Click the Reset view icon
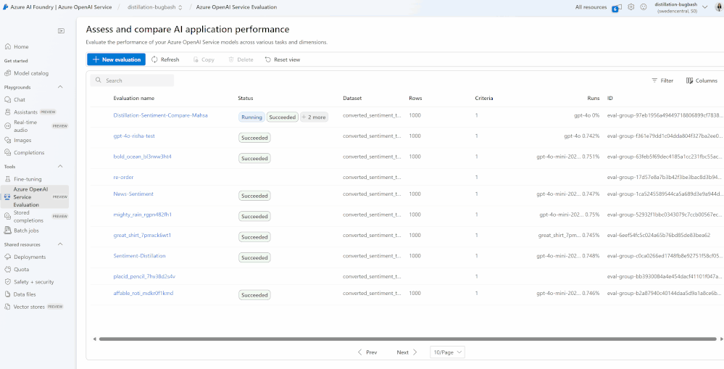 pos(268,59)
